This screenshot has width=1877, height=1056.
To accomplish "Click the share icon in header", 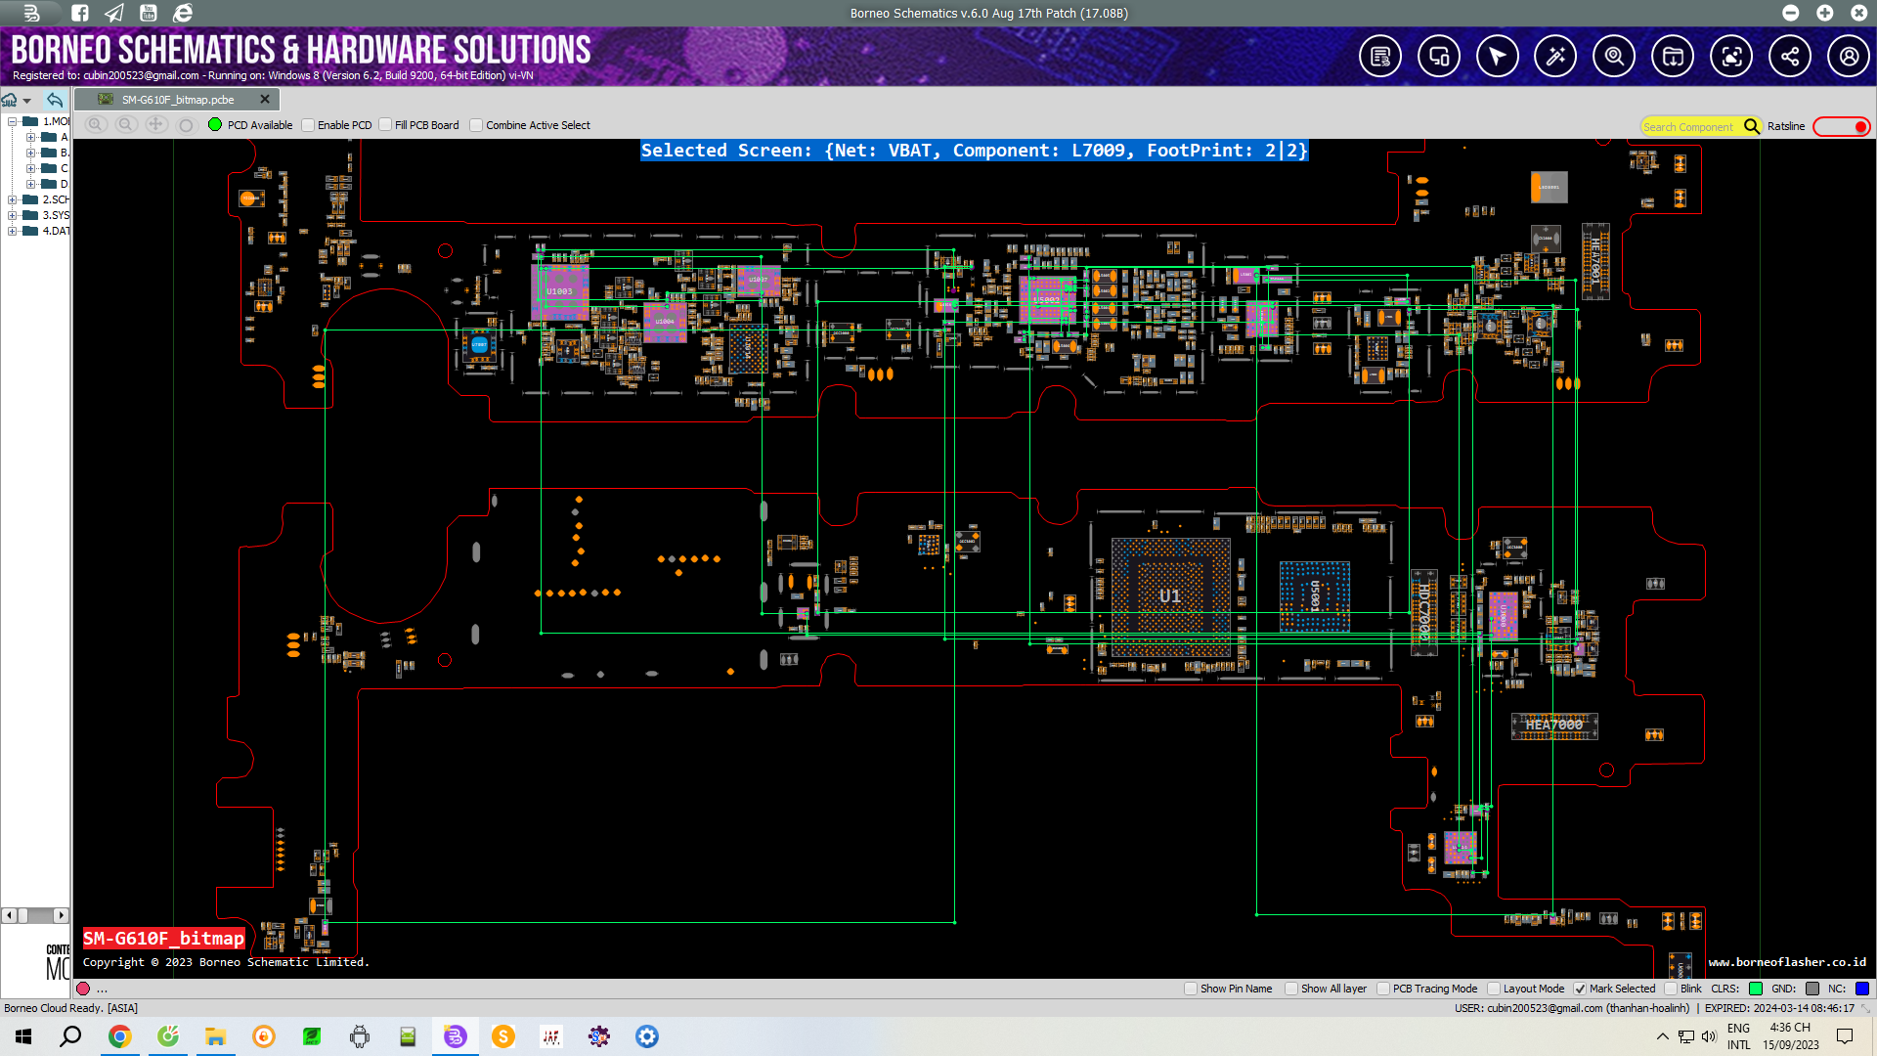I will tap(1790, 57).
